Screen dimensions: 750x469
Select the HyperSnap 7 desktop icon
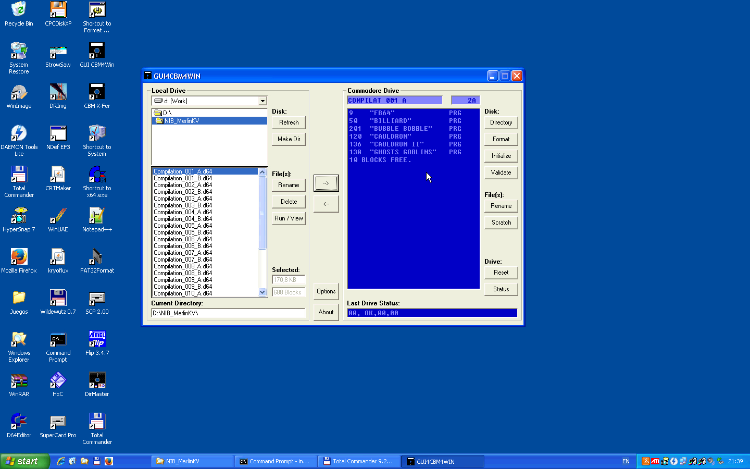pyautogui.click(x=19, y=220)
